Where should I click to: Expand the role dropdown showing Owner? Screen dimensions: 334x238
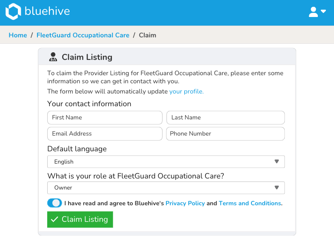pyautogui.click(x=166, y=187)
